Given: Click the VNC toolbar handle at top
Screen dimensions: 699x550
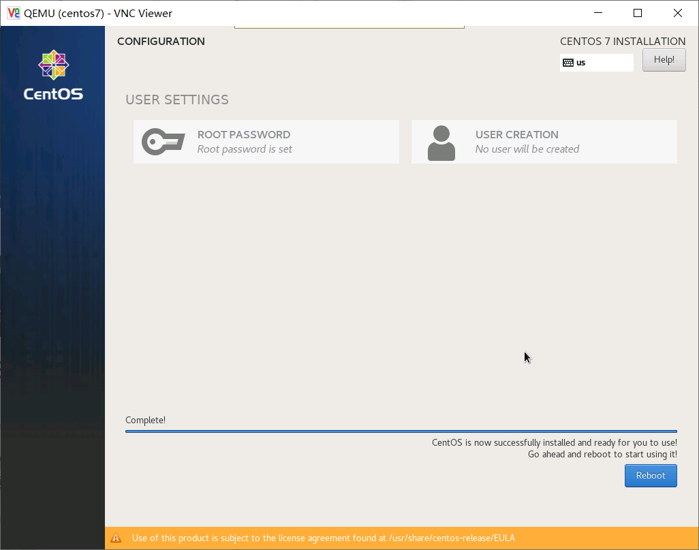Looking at the screenshot, I should [x=349, y=27].
